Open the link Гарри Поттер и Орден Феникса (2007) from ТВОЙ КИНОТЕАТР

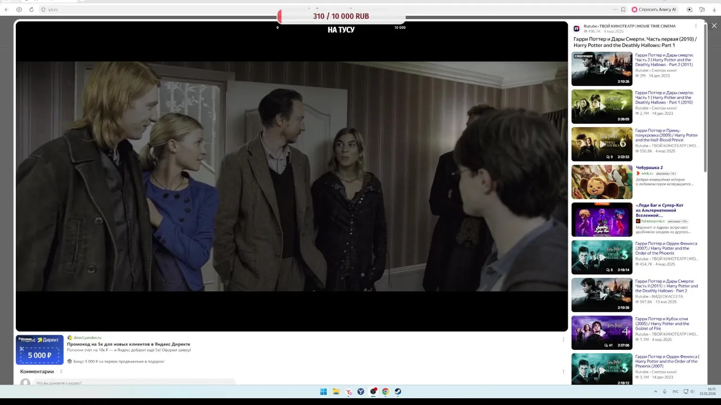[x=666, y=248]
